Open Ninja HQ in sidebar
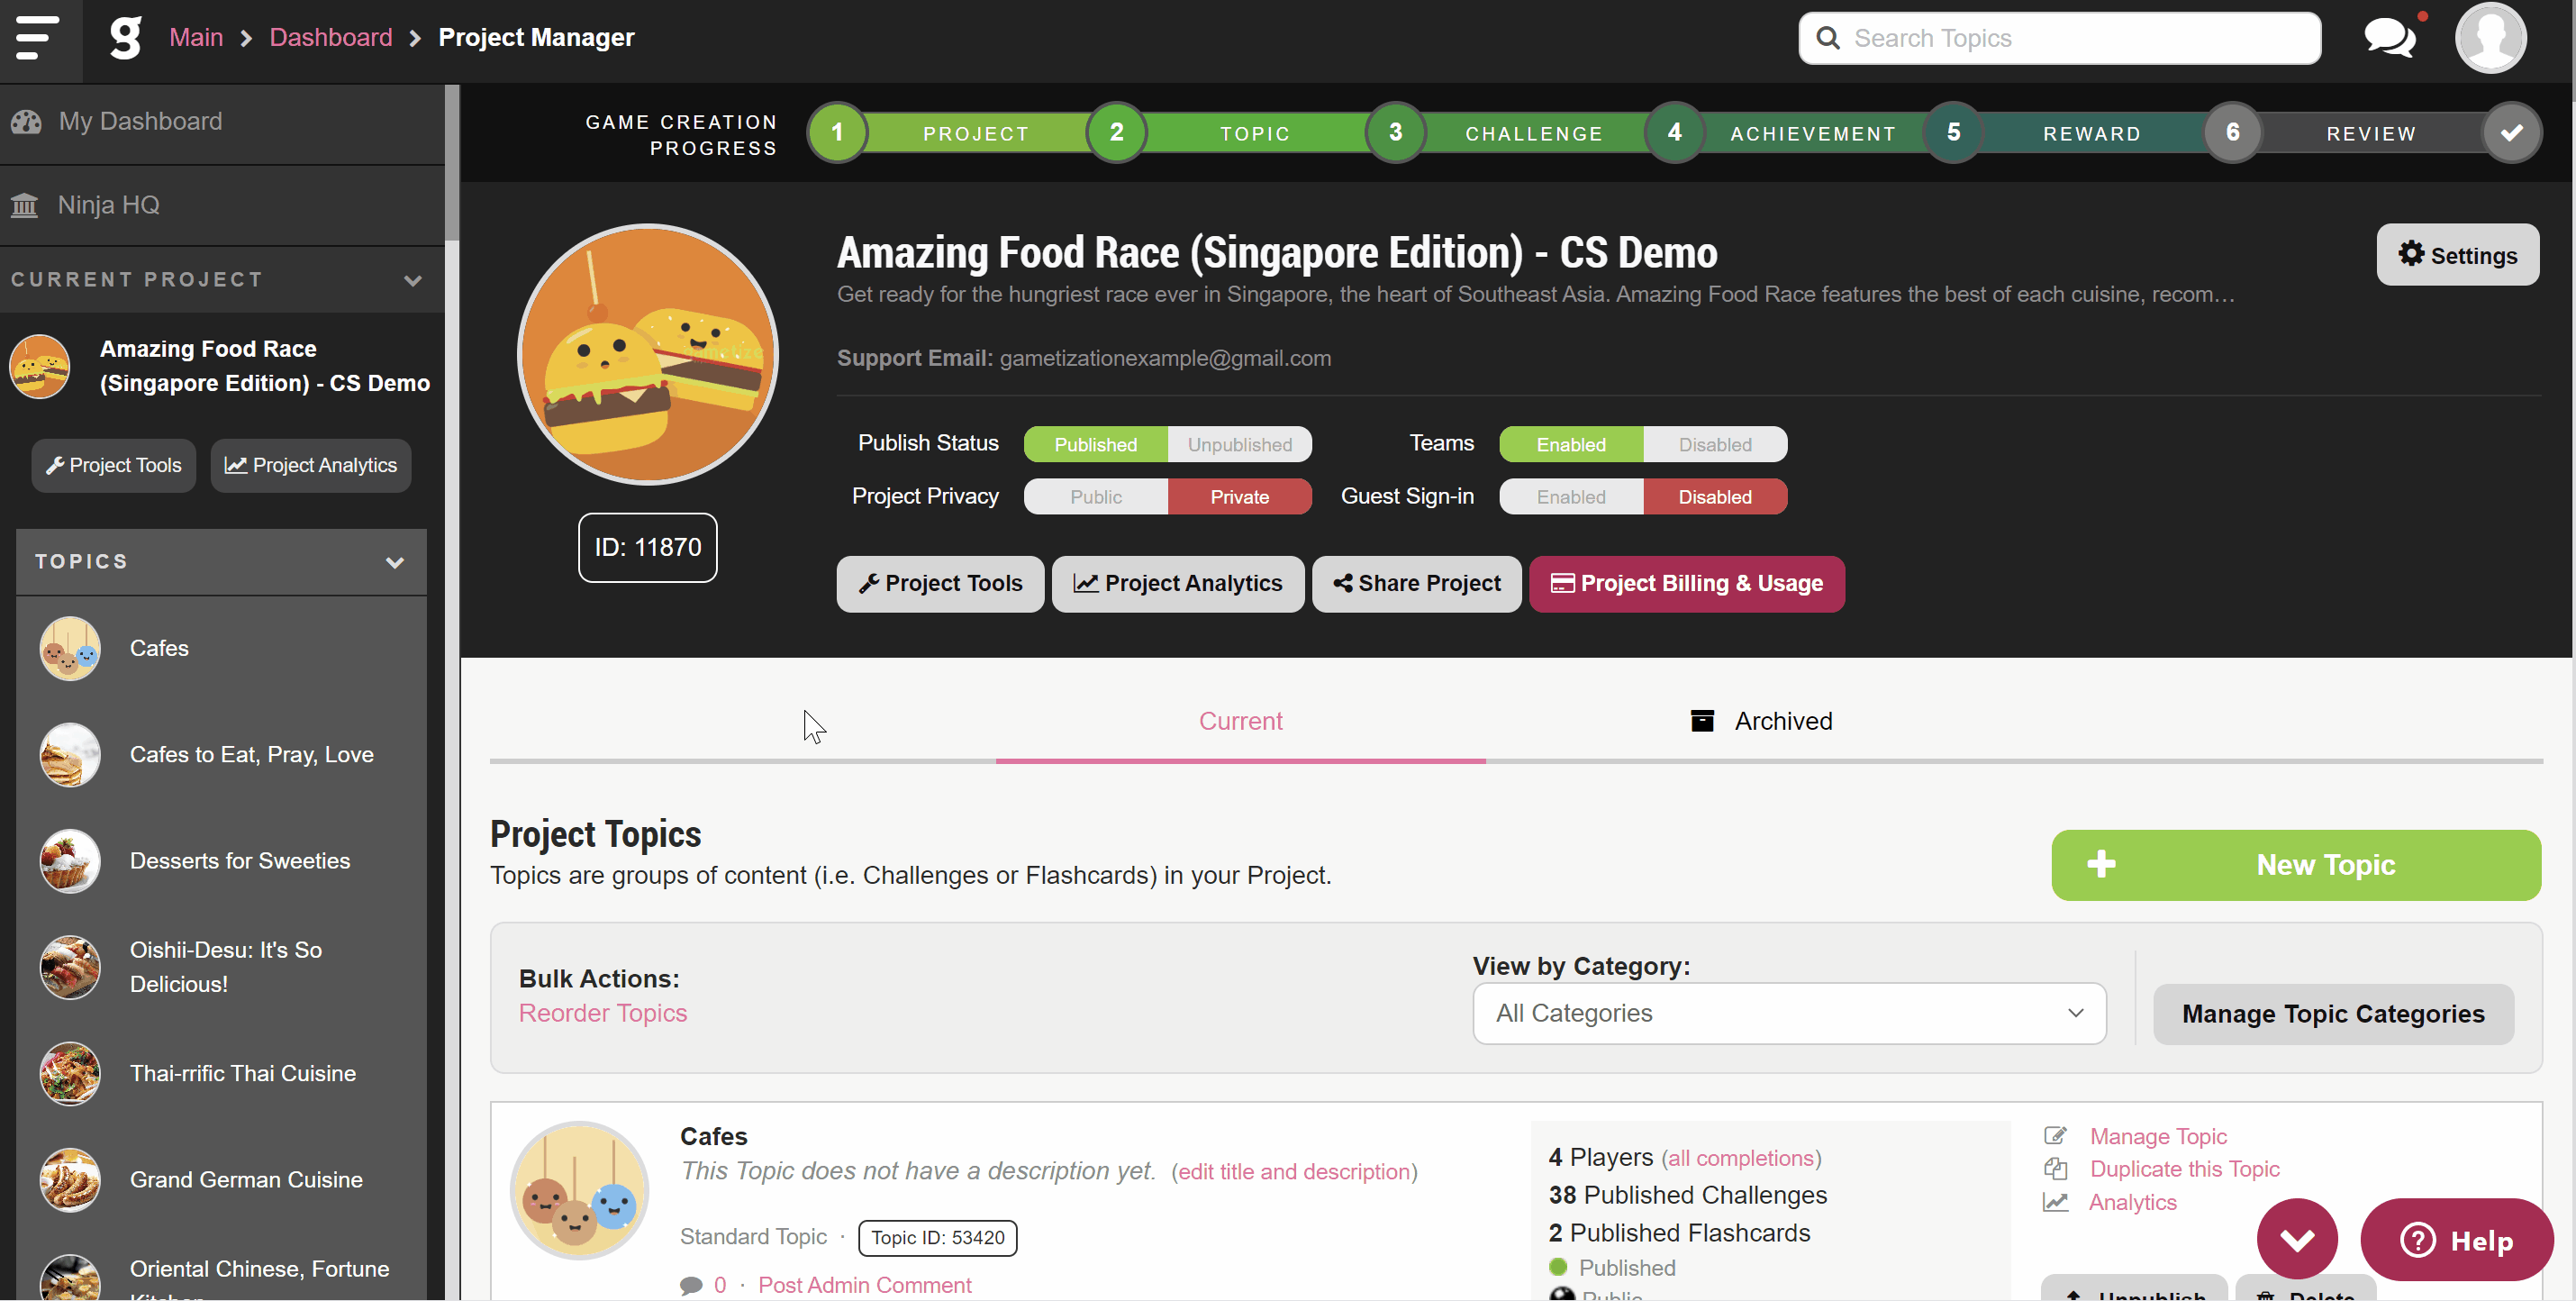The width and height of the screenshot is (2576, 1301). click(x=222, y=206)
